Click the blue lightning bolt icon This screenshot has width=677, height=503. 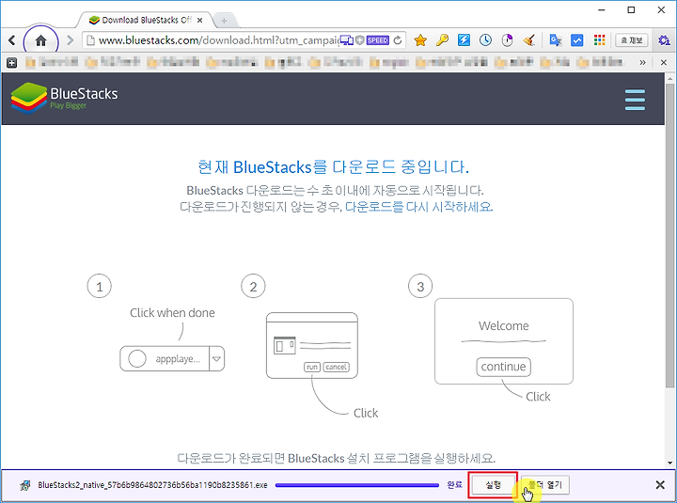click(464, 40)
